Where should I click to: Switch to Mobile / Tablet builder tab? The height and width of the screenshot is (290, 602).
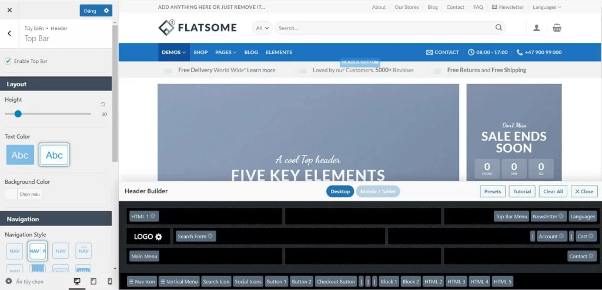[x=377, y=191]
